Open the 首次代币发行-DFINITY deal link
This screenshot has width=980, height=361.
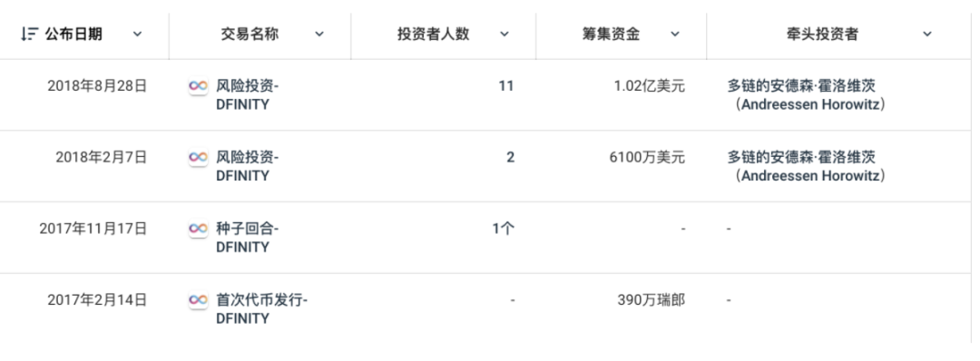[x=262, y=310]
